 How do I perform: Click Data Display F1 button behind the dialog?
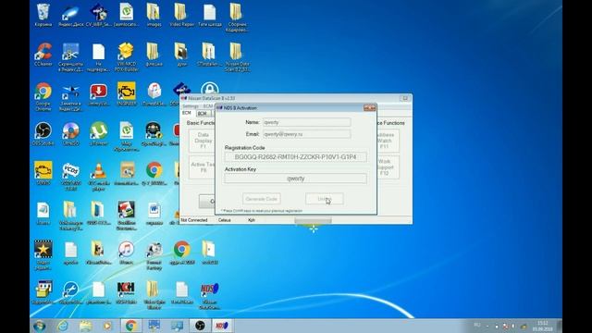pyautogui.click(x=203, y=141)
